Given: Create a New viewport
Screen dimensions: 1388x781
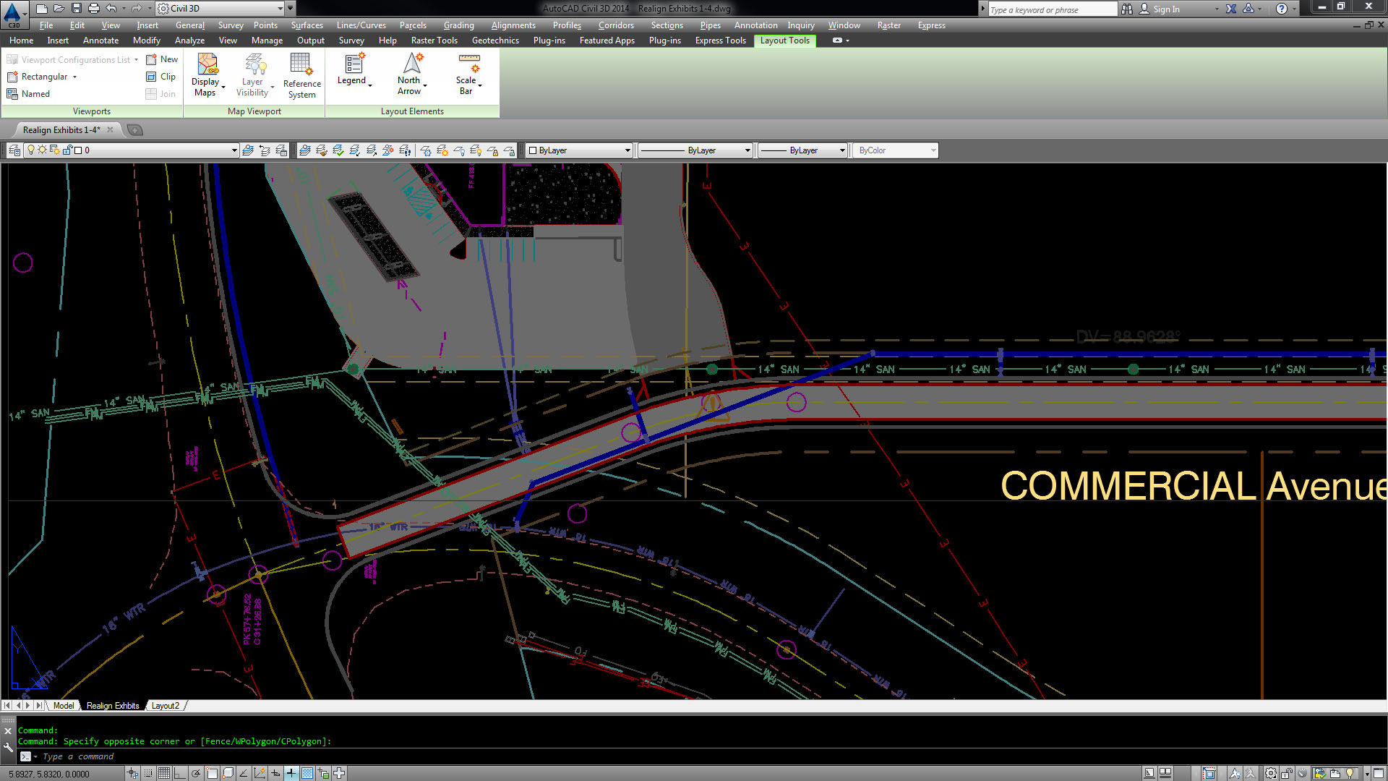Looking at the screenshot, I should tap(162, 59).
